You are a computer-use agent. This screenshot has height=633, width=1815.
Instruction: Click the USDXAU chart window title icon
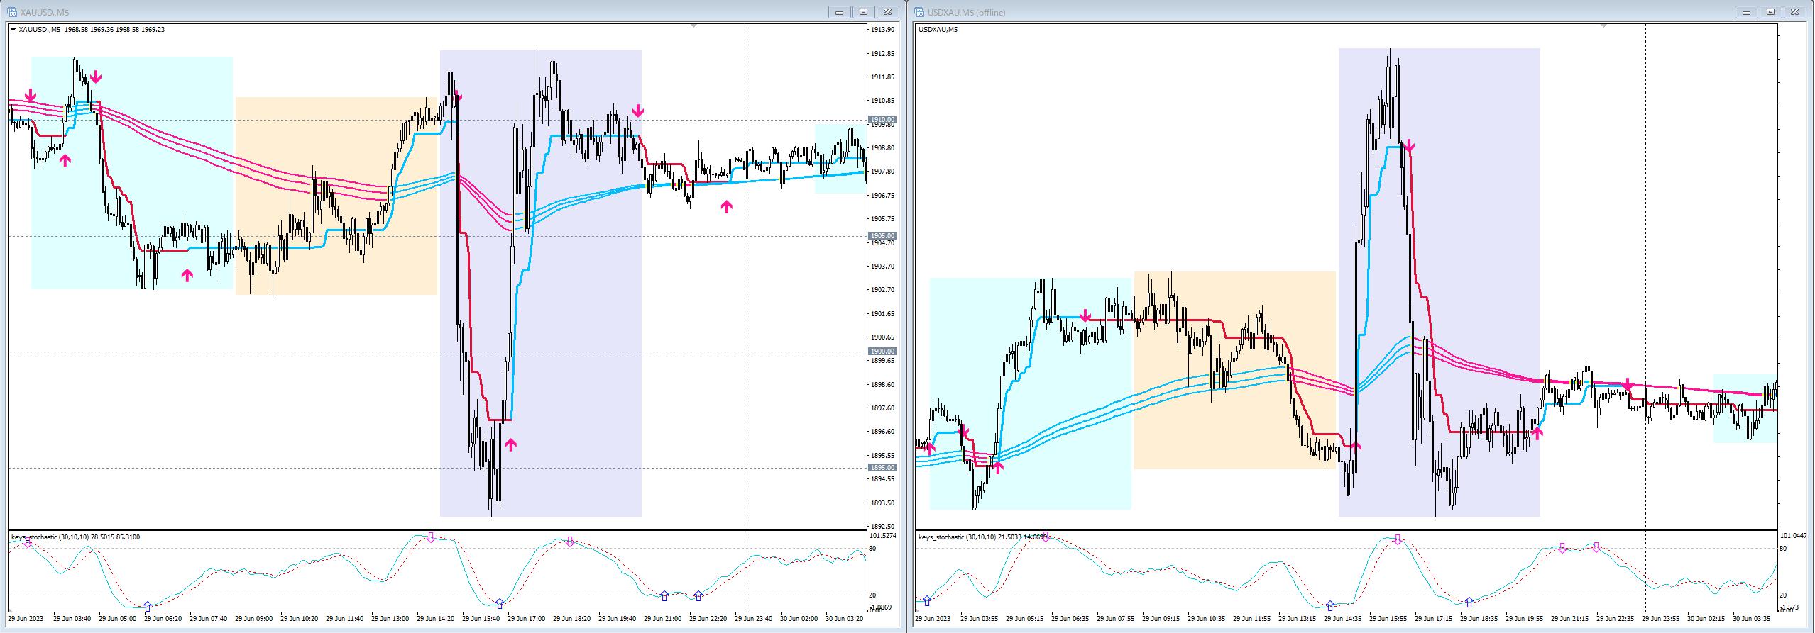click(919, 12)
